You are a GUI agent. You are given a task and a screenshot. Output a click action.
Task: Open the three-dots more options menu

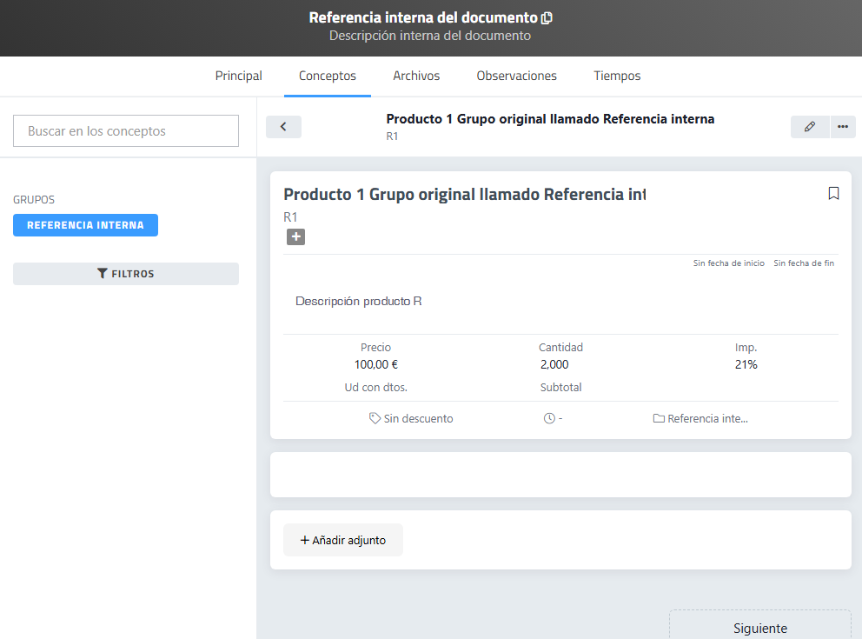(842, 127)
